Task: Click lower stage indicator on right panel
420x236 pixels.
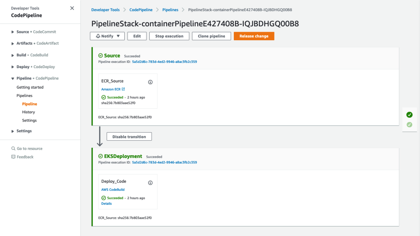Action: (409, 125)
